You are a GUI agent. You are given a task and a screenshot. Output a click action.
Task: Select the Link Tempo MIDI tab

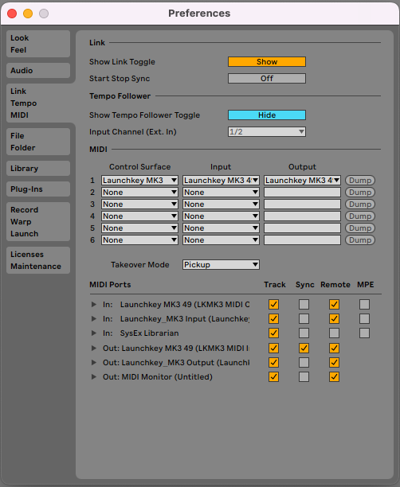click(40, 103)
